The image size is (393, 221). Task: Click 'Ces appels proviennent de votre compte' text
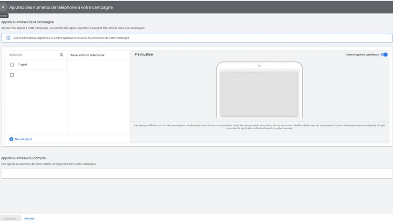tap(49, 164)
